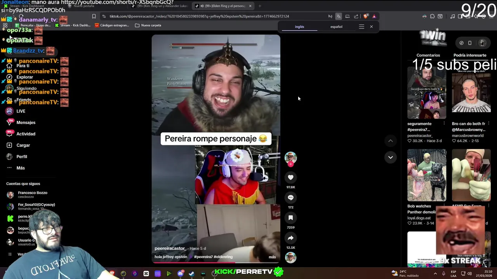Open Perfil in TikTok sidebar

coord(17,157)
